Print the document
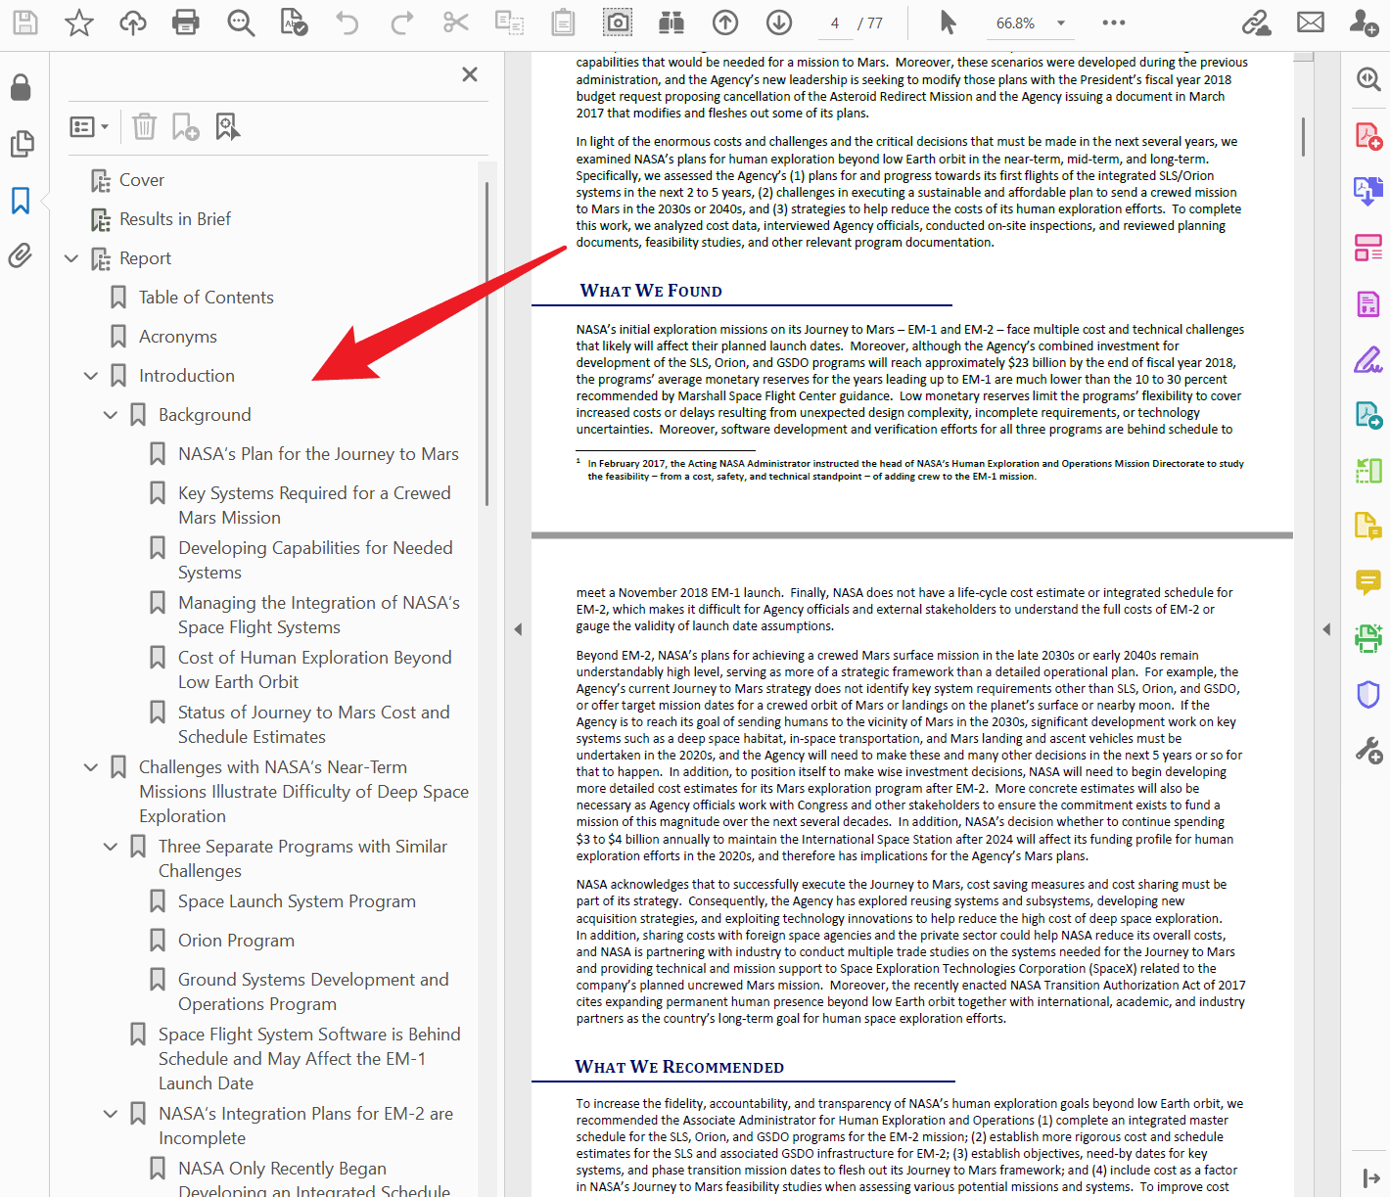Screen dimensions: 1390x1197 186,23
